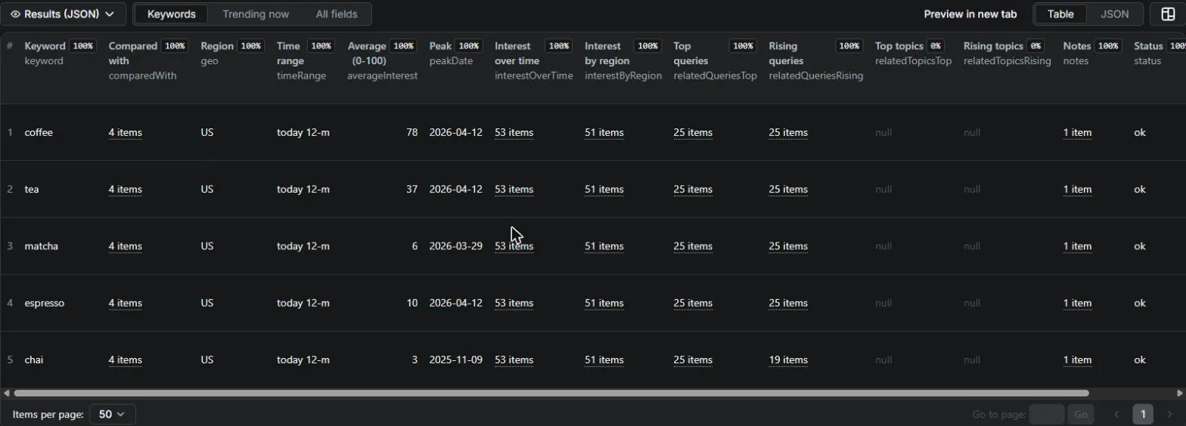Click the 'espresso' keyword cell
Screen dimensions: 1186x426
pyautogui.click(x=44, y=303)
